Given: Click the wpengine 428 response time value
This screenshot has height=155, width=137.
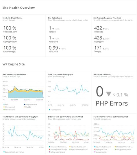Looking at the screenshot, I should [x=98, y=38].
